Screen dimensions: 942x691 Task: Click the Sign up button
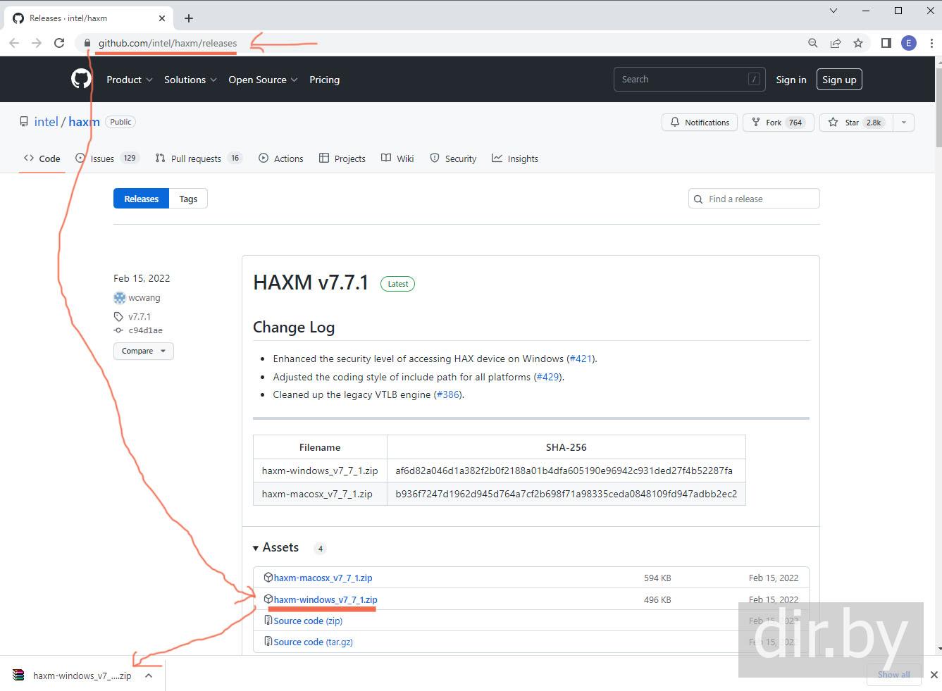point(839,80)
